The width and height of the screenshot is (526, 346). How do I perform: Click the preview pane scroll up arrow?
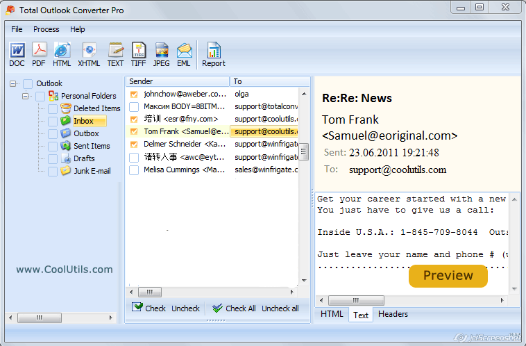(514, 199)
